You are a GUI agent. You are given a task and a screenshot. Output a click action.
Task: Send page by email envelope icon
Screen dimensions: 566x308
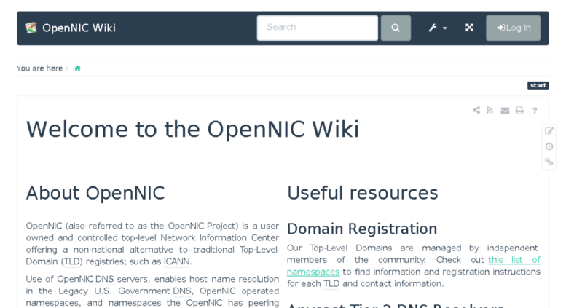click(505, 111)
